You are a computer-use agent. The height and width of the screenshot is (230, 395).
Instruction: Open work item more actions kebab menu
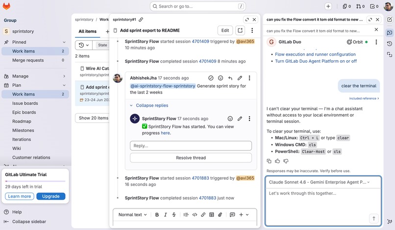coord(252,30)
